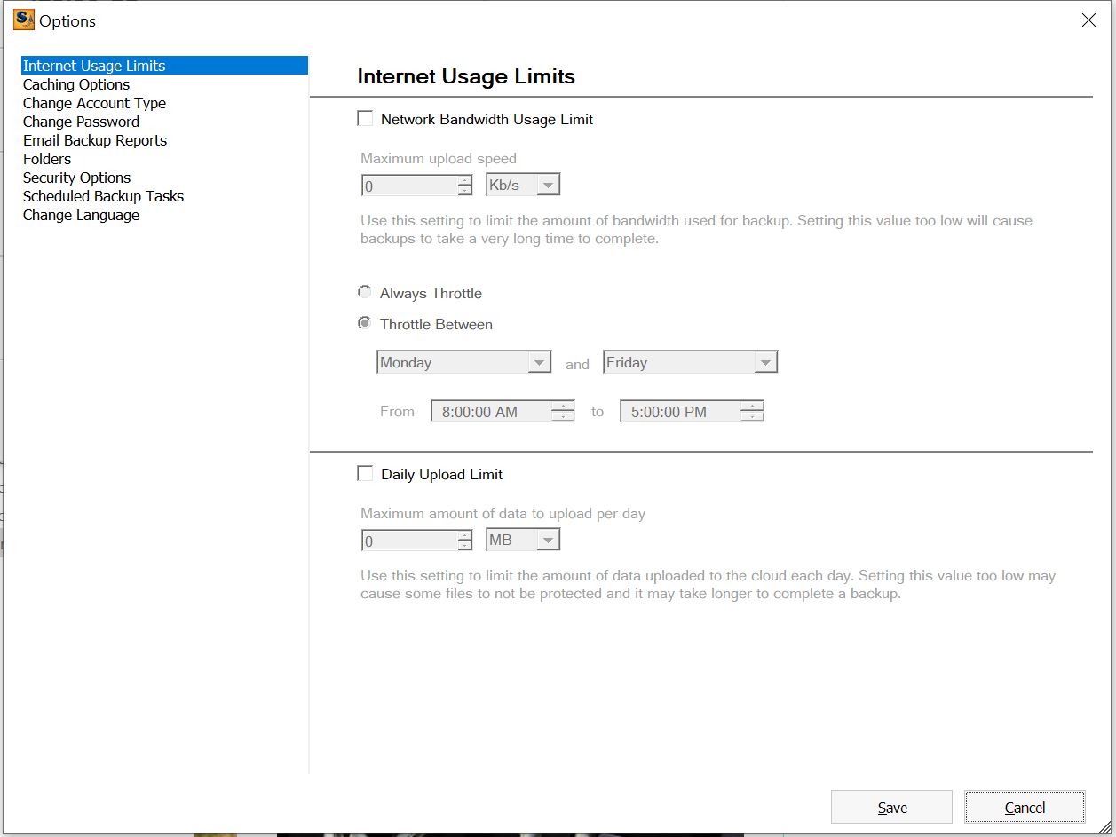Click the Options window app icon

click(x=24, y=20)
